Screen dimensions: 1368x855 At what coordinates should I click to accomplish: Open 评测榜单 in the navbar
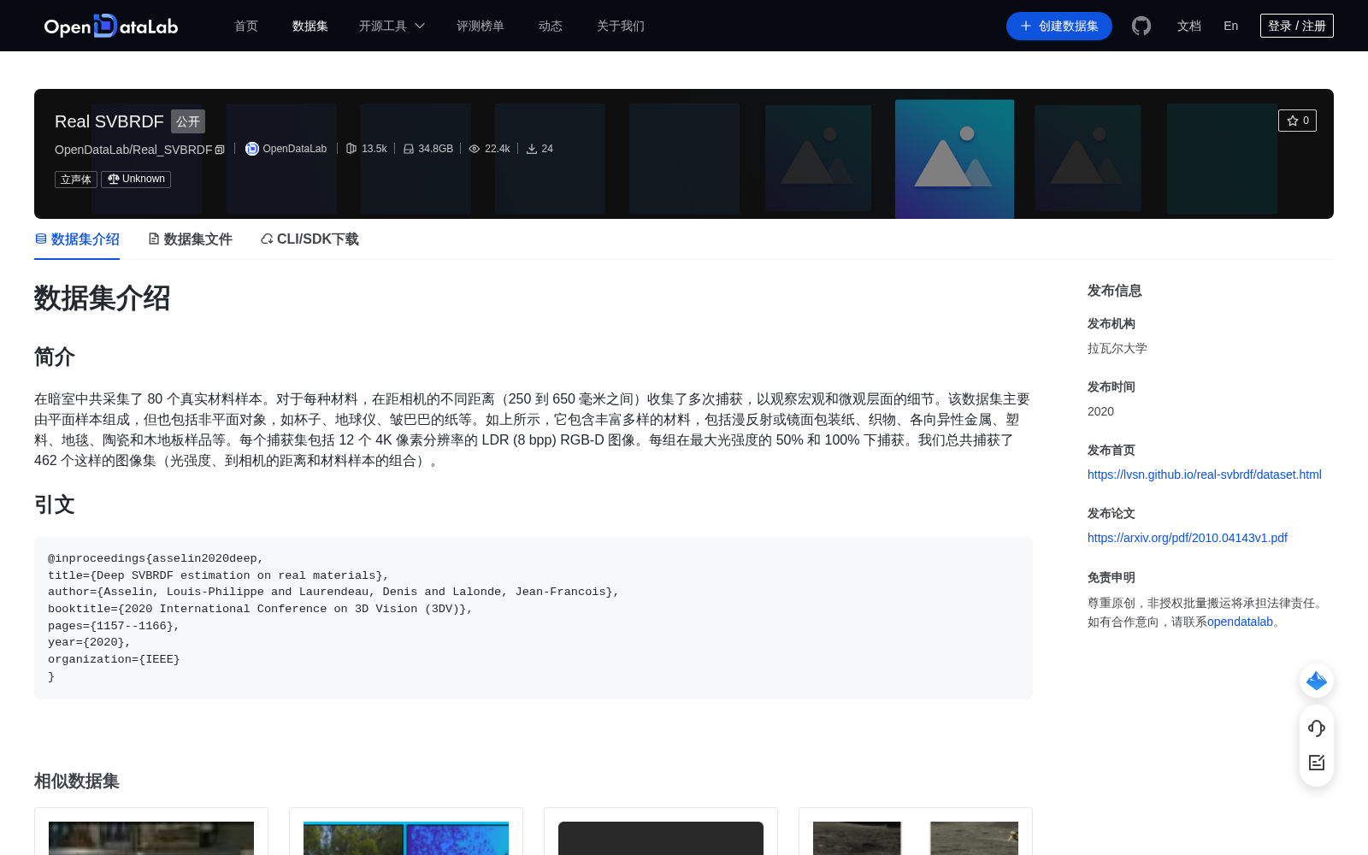pyautogui.click(x=481, y=26)
